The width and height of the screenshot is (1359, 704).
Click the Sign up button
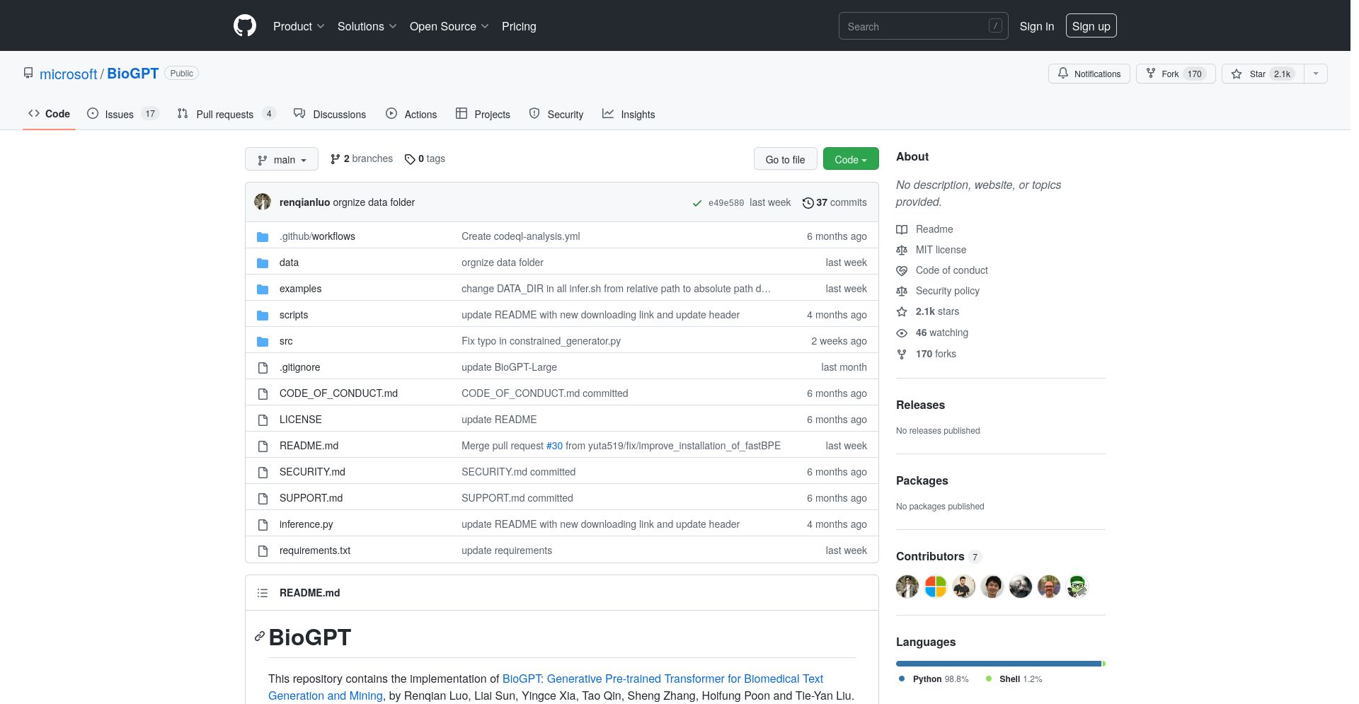pos(1091,26)
